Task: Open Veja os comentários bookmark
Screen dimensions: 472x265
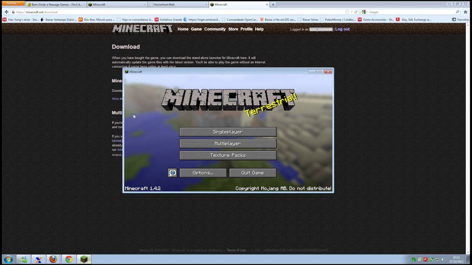Action: click(135, 20)
